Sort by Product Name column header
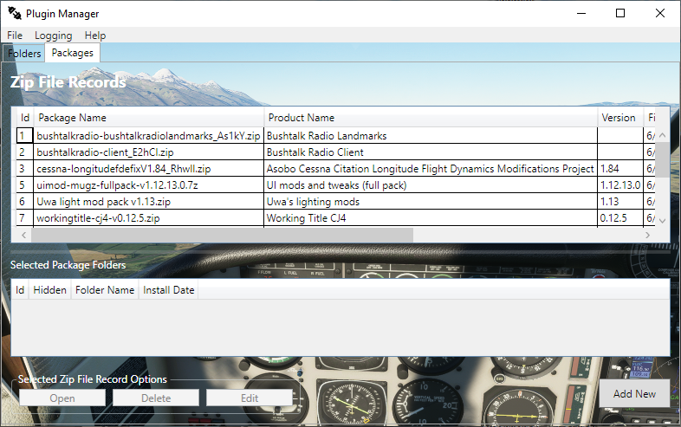The width and height of the screenshot is (681, 427). tap(431, 118)
